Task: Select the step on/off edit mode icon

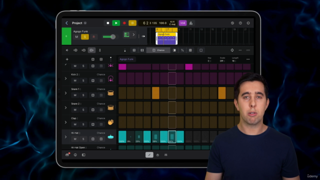Action: coord(134,50)
